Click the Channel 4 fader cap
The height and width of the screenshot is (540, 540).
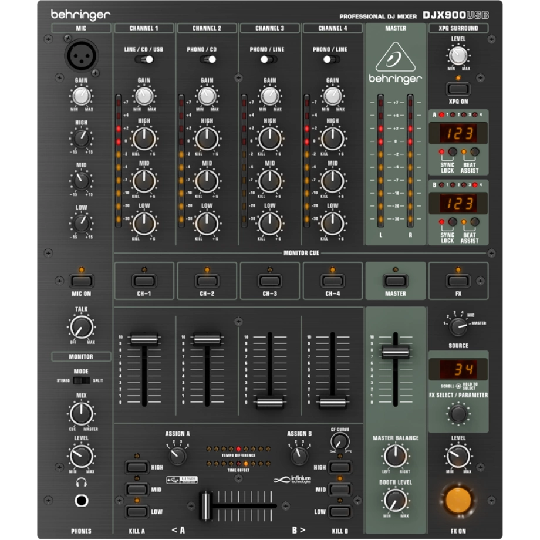[332, 402]
